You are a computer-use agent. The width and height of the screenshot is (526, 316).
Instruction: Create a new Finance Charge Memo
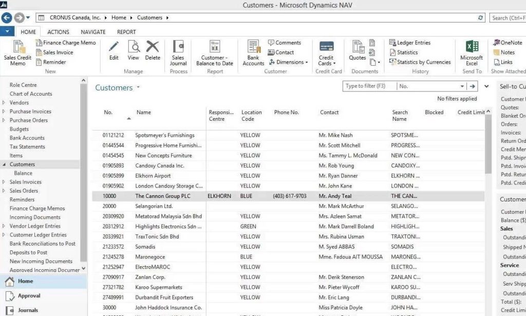[66, 43]
